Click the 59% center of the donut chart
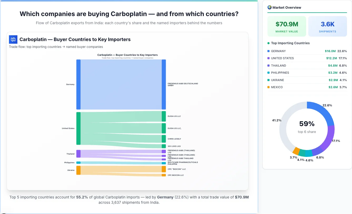Screen dimensions: 352x214 coord(307,123)
